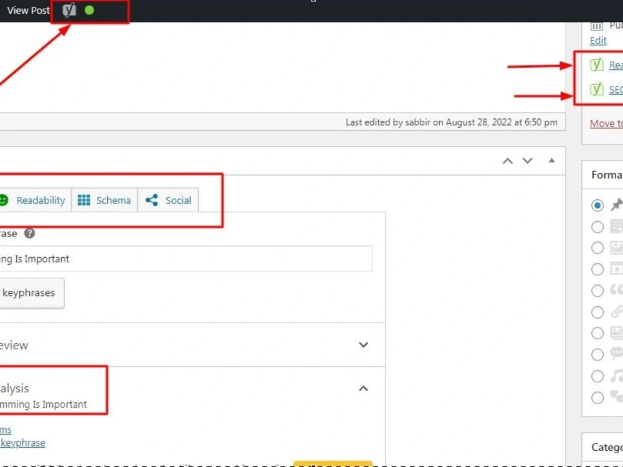Expand the preview section chevron

click(x=363, y=345)
